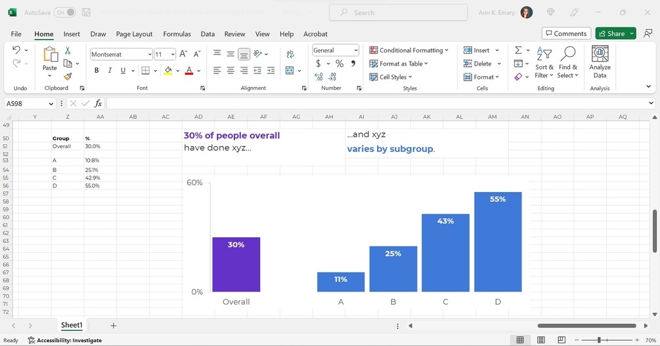Image resolution: width=660 pixels, height=346 pixels.
Task: Toggle Align Left
Action: pyautogui.click(x=217, y=71)
